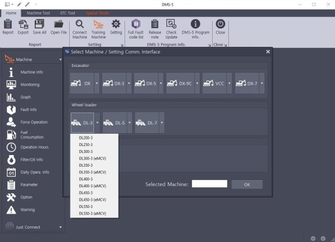This screenshot has height=242, width=335.
Task: Click the Export icon
Action: click(x=23, y=27)
